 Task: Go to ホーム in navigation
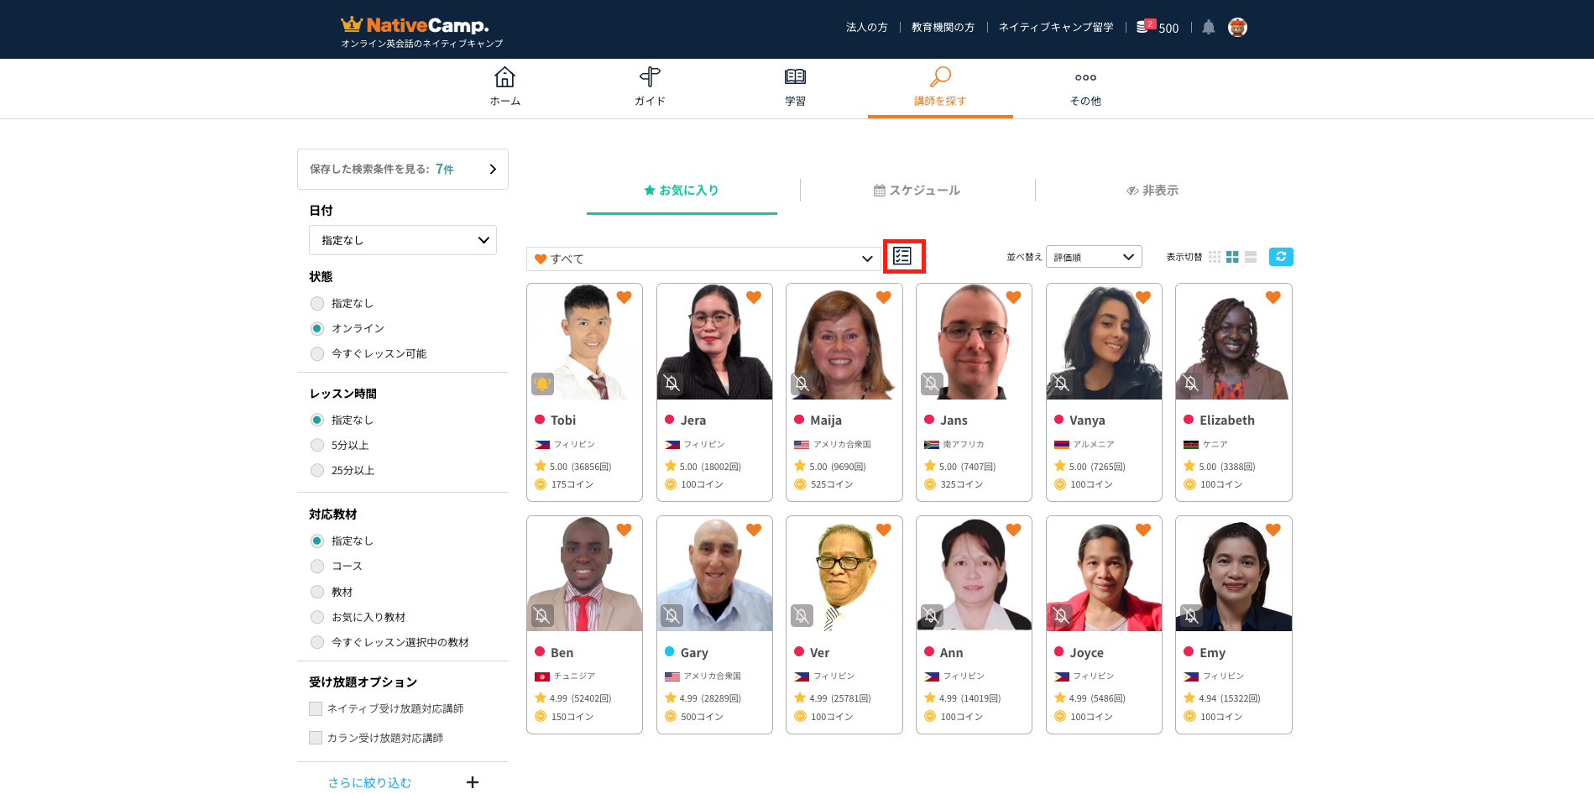(x=504, y=87)
